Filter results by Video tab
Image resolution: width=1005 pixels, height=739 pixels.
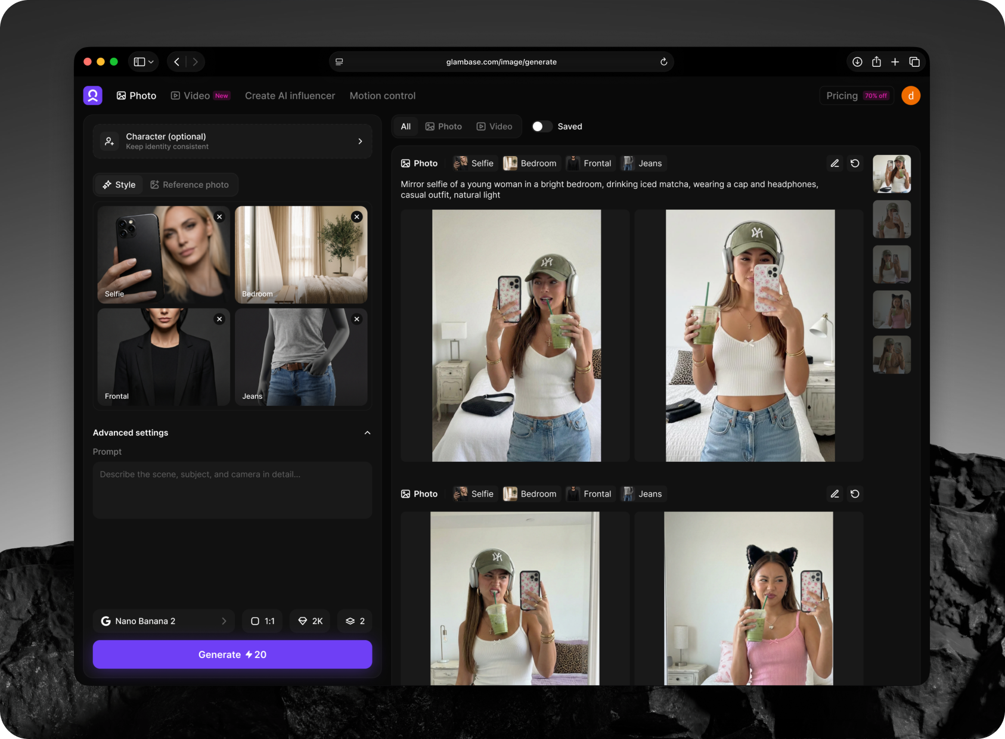pyautogui.click(x=494, y=126)
